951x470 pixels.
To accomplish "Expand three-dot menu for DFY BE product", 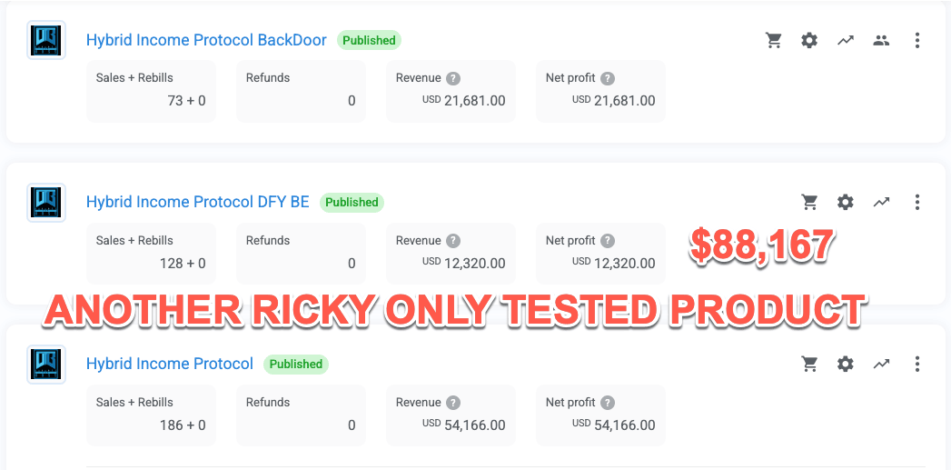I will [917, 202].
